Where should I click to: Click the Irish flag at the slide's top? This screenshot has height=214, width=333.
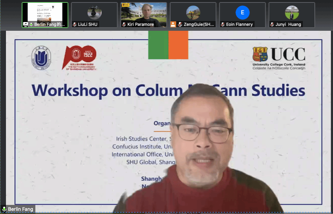tap(168, 45)
